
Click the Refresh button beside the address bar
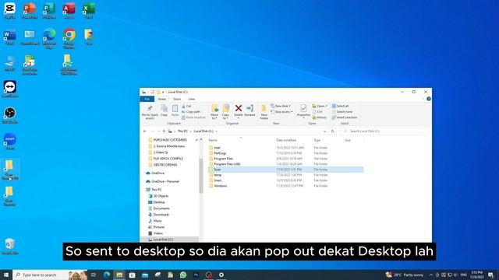pyautogui.click(x=333, y=131)
